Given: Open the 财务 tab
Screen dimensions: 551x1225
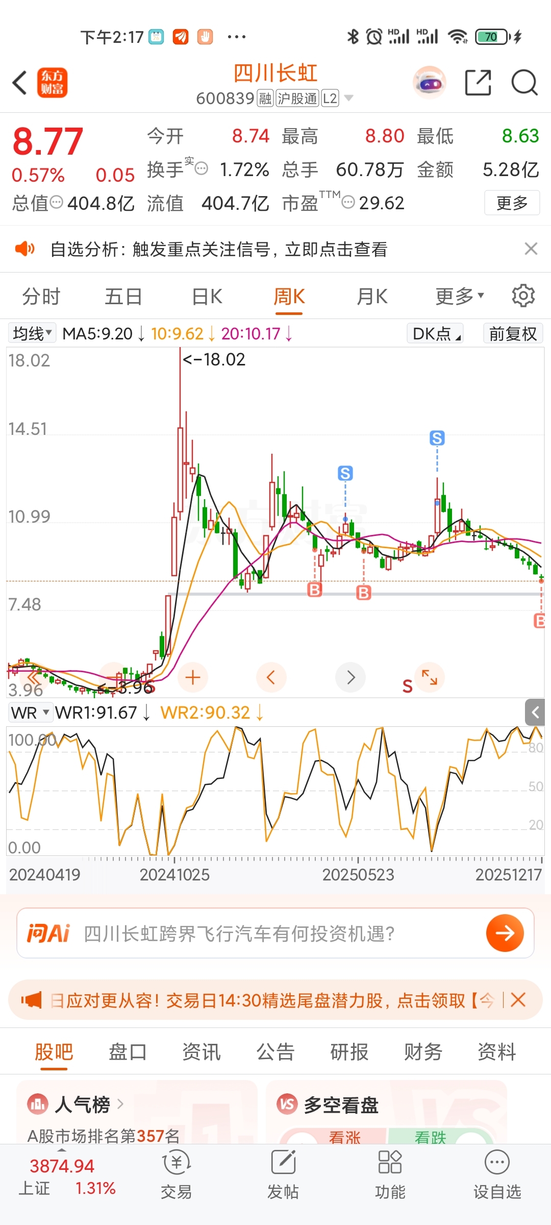Looking at the screenshot, I should click(x=423, y=1052).
